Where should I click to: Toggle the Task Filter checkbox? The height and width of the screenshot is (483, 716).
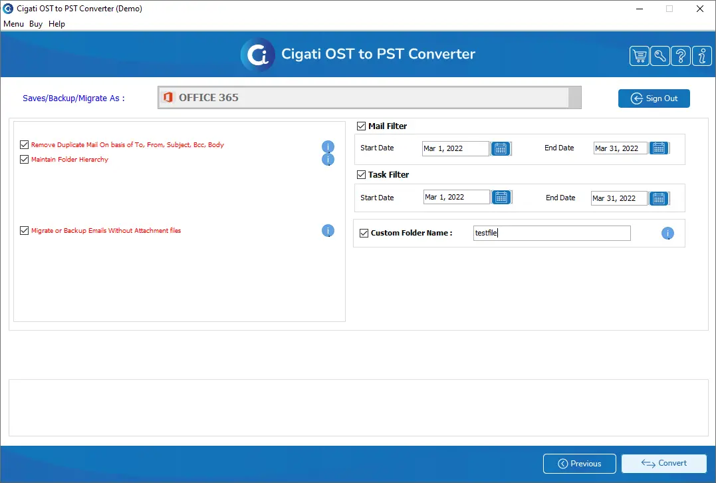(x=361, y=174)
